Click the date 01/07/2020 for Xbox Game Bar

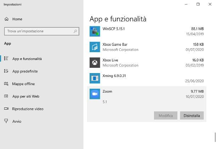point(195,50)
